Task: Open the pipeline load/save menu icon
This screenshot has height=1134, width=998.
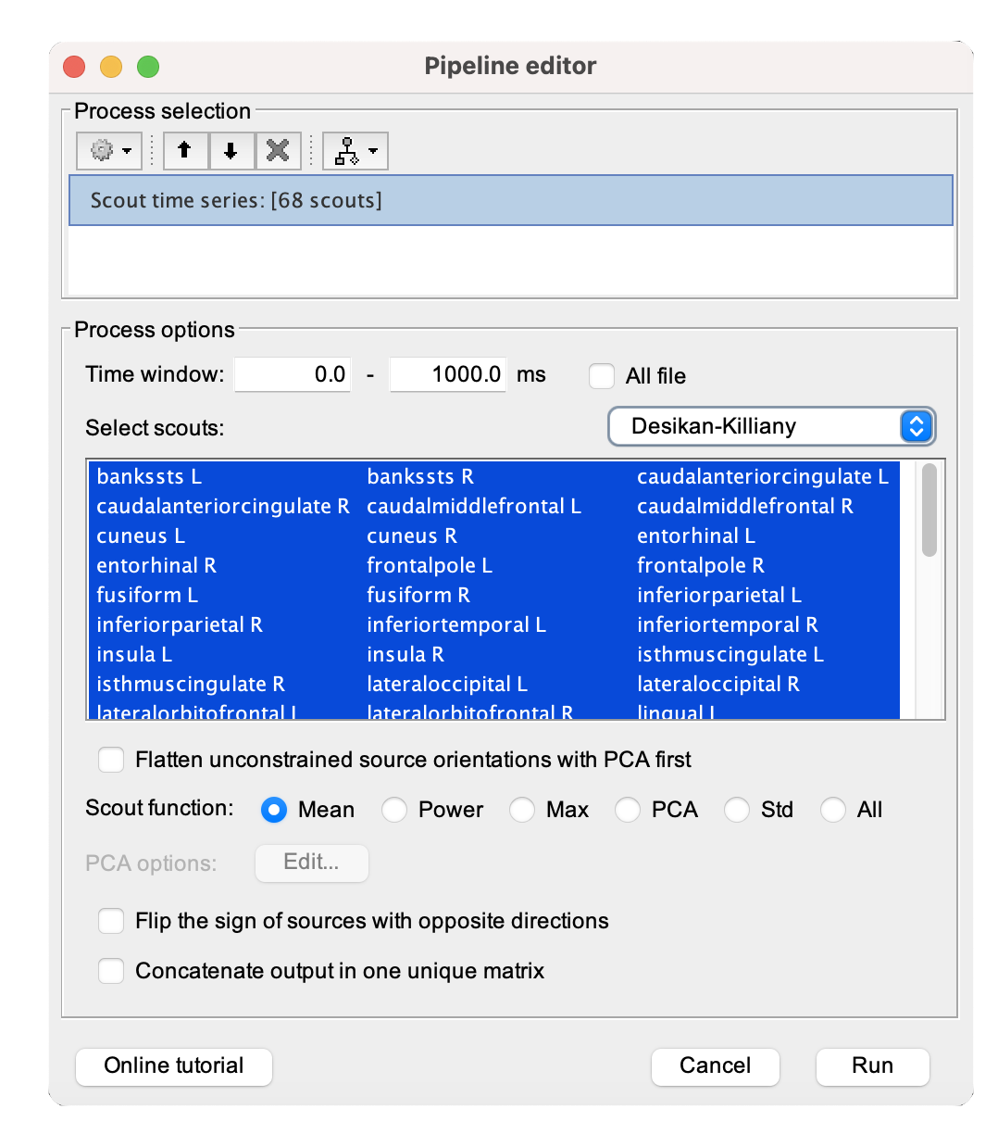Action: (355, 150)
